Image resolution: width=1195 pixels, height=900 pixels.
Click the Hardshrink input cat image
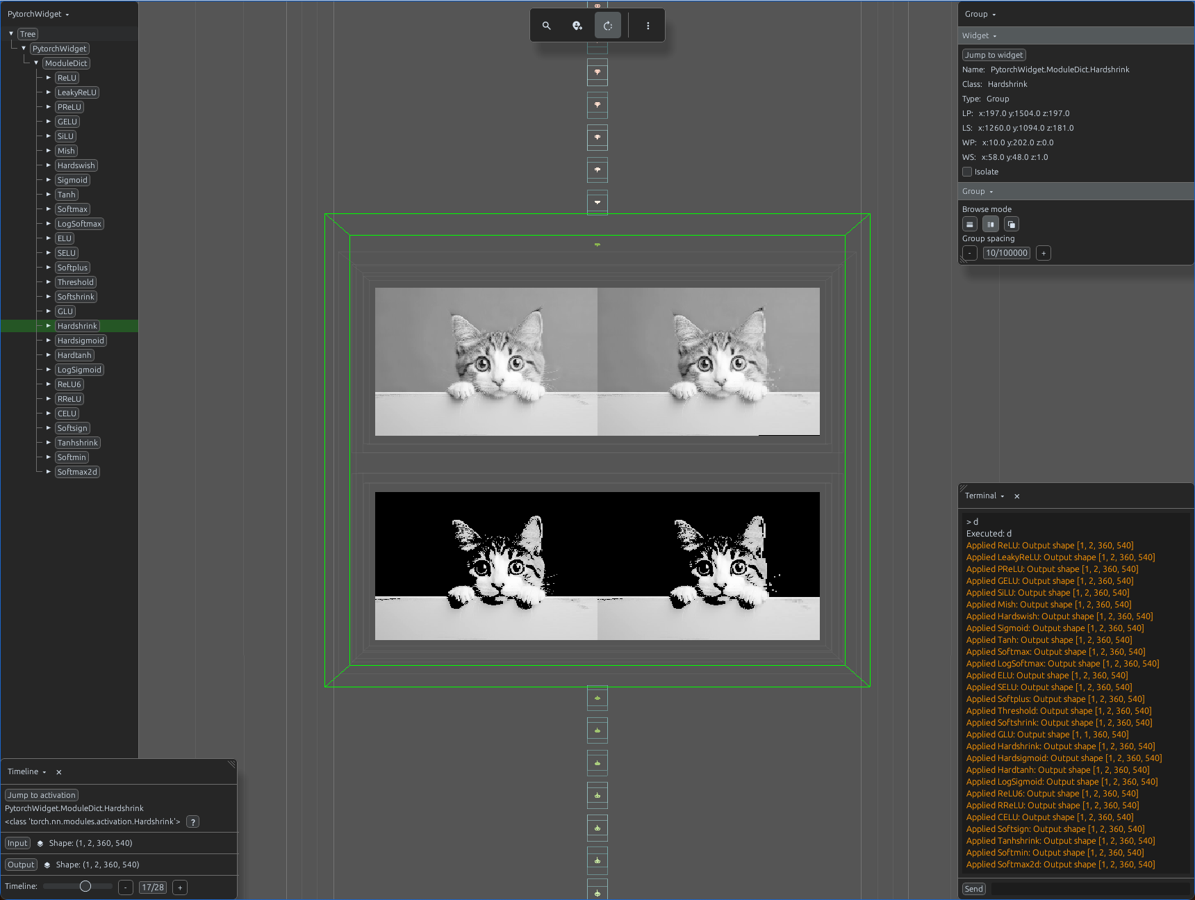[x=597, y=361]
